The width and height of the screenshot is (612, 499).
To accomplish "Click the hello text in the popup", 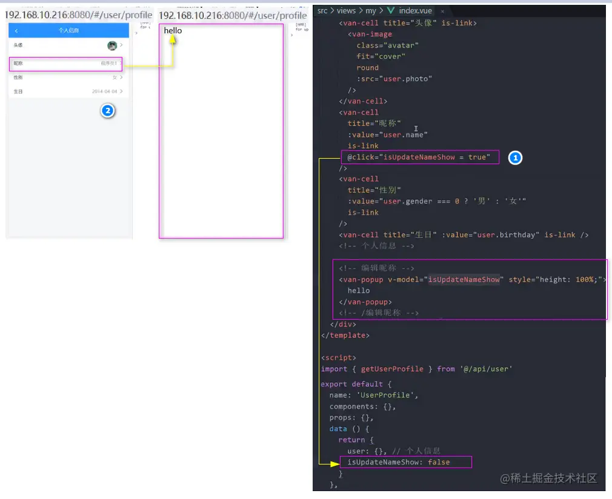I will [173, 30].
